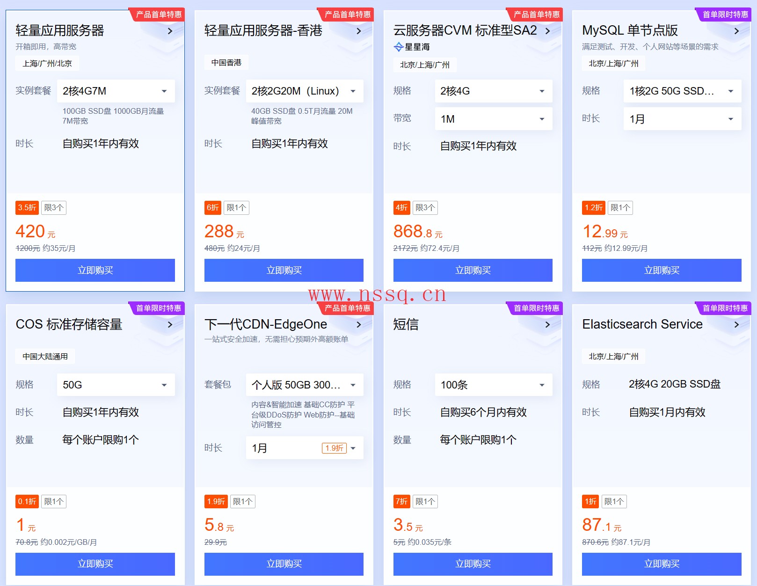Select region tag 中国大陆通用
The image size is (757, 586).
tap(45, 356)
